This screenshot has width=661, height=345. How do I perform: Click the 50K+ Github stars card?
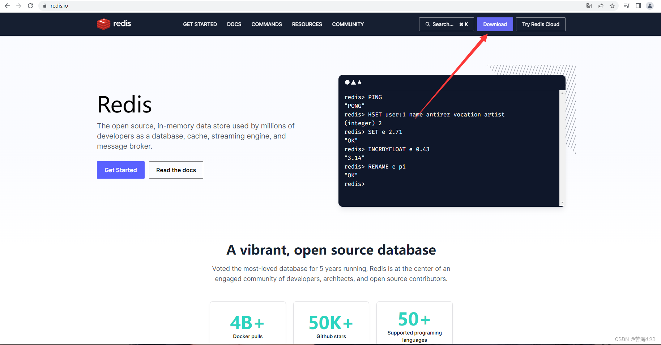[x=331, y=323]
